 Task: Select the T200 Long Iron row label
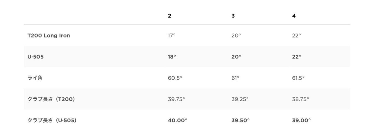click(49, 36)
